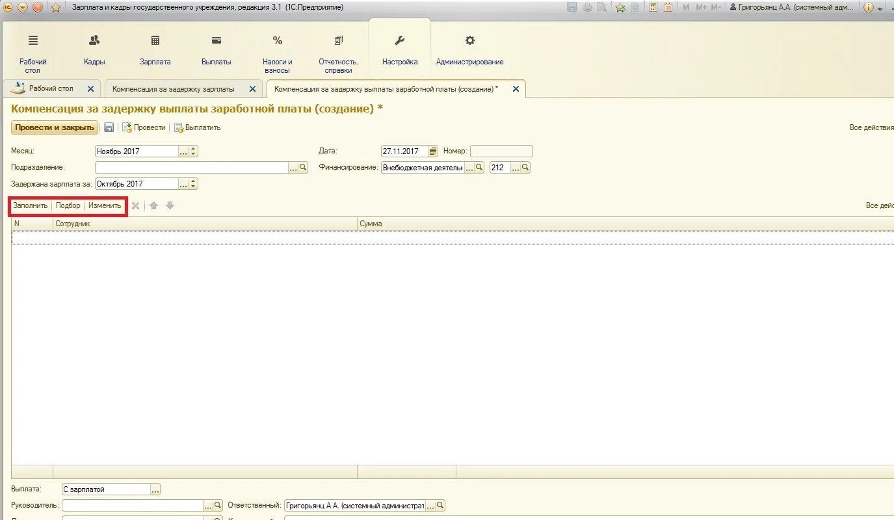Click the title bar dropdown arrow beside logo

tap(23, 7)
